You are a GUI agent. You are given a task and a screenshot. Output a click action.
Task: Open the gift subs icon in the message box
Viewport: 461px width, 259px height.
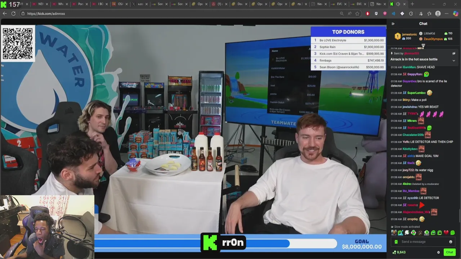(396, 242)
